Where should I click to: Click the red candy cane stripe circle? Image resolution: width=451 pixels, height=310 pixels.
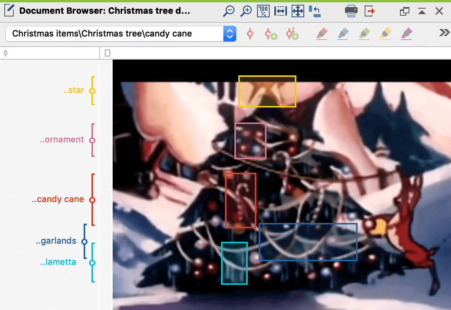(x=92, y=200)
